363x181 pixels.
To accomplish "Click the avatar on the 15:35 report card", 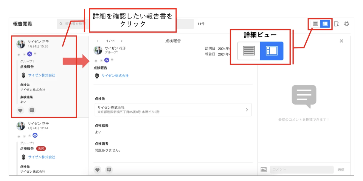I will pos(21,44).
